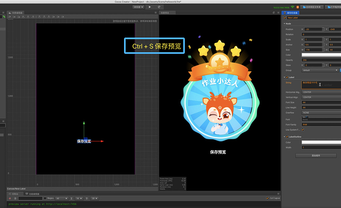Open the Node Color swatch picker
The image size is (341, 208).
click(321, 55)
